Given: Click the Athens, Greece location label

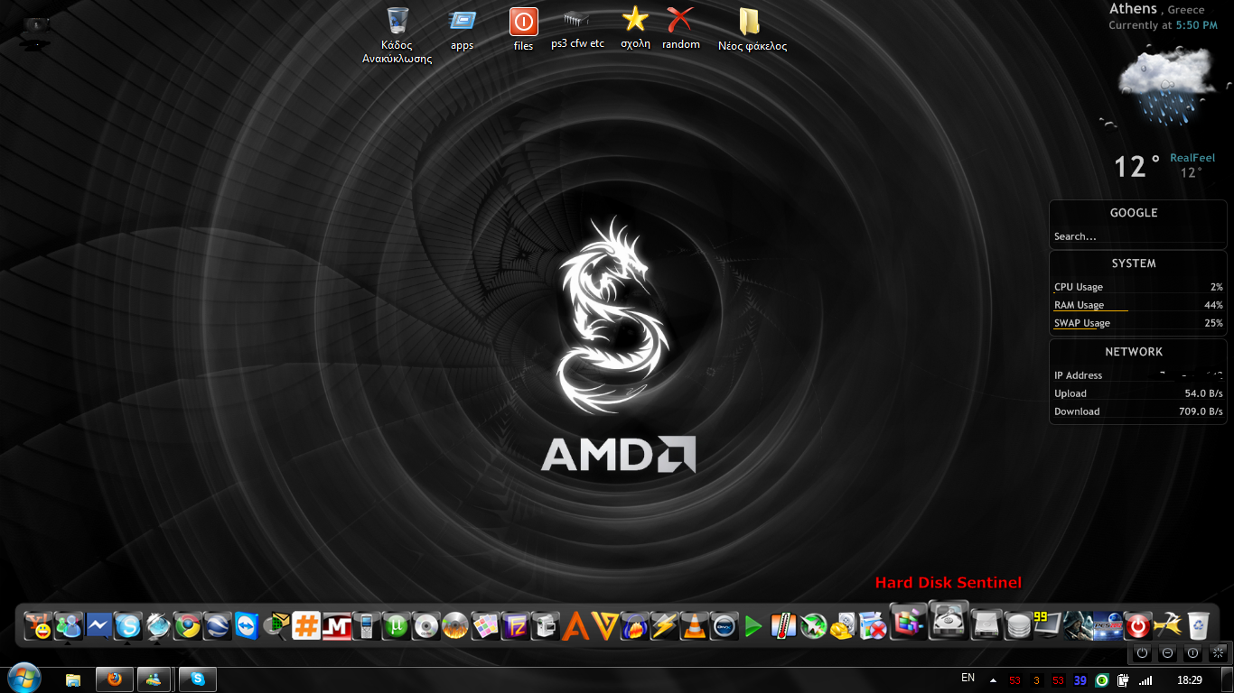Looking at the screenshot, I should [1157, 9].
